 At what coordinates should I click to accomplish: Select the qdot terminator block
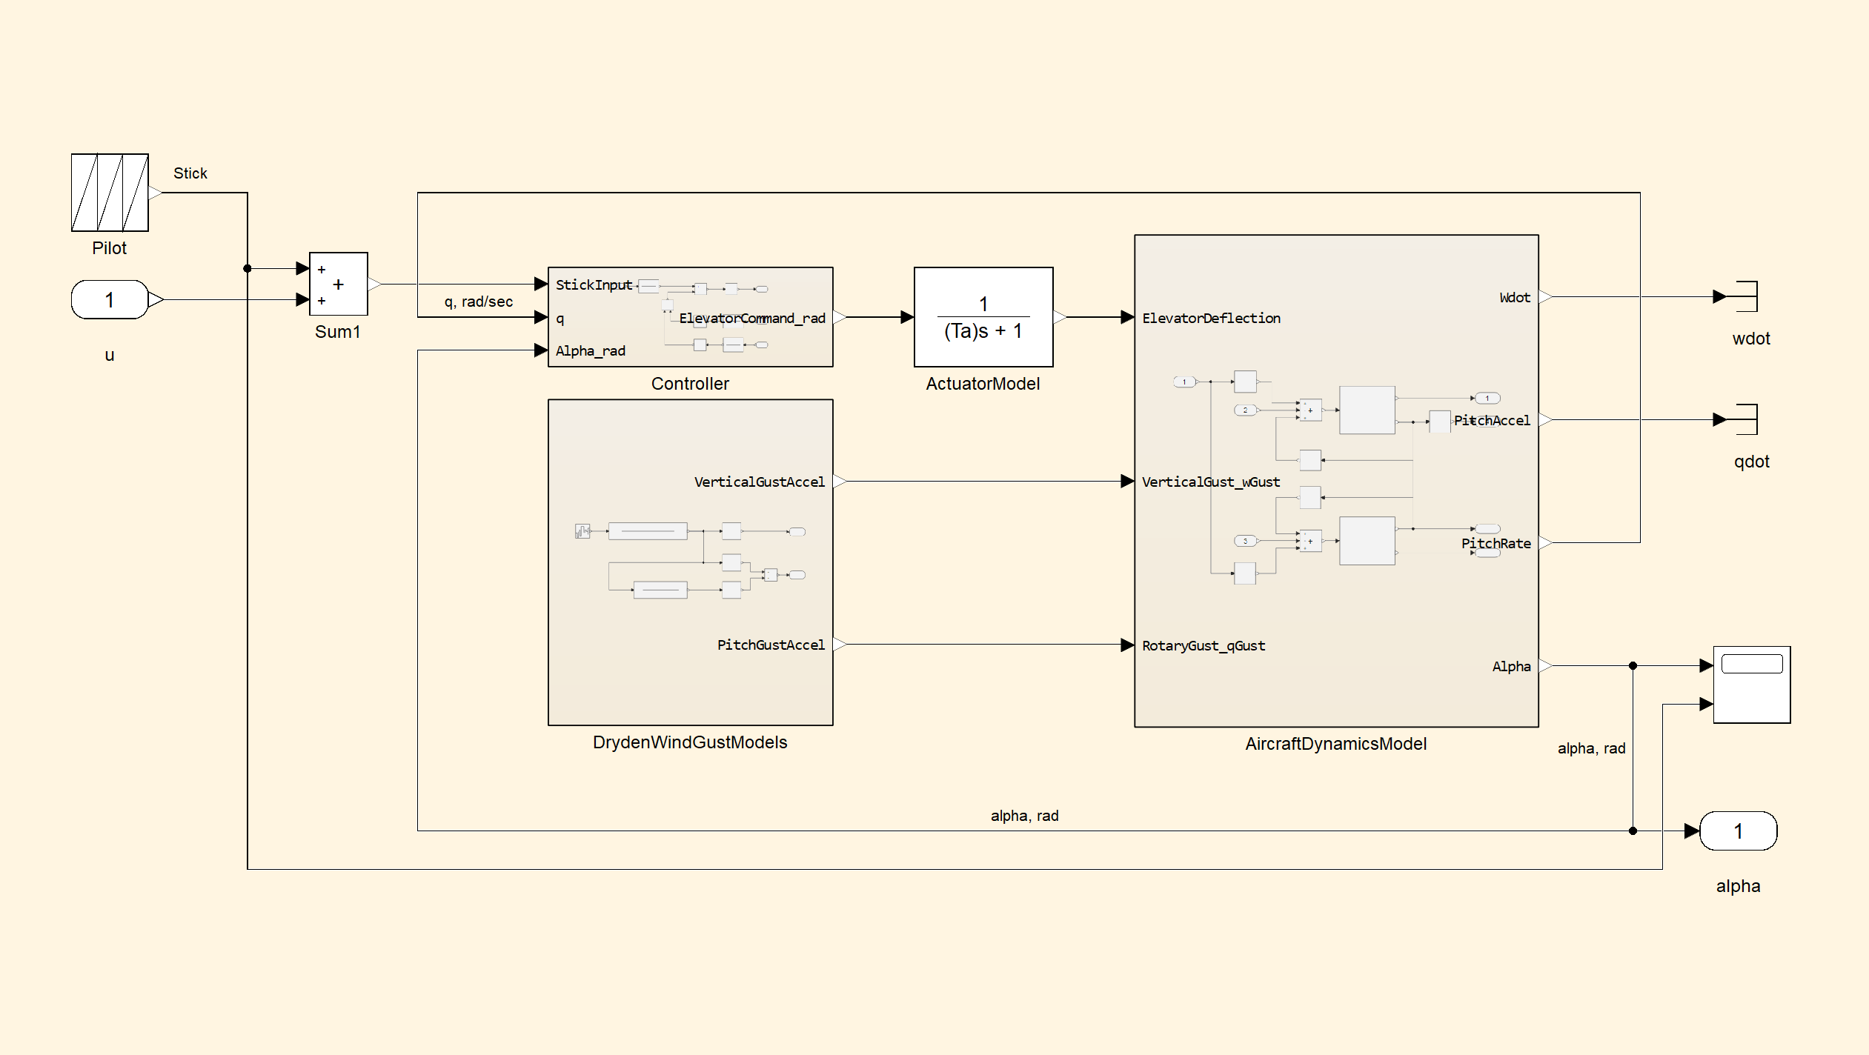1746,419
